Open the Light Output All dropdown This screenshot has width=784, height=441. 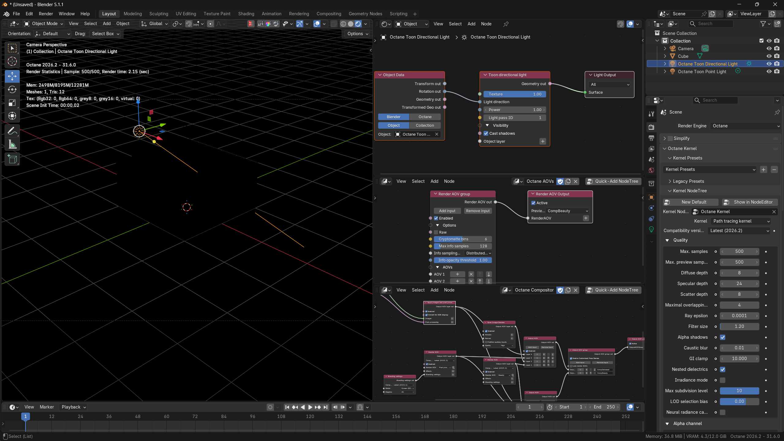coord(609,85)
